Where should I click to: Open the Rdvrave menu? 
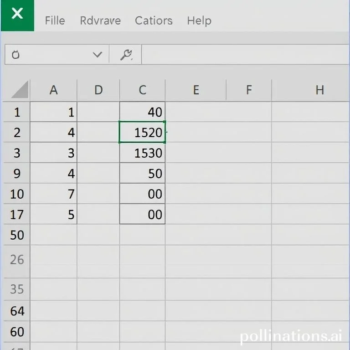(x=100, y=21)
